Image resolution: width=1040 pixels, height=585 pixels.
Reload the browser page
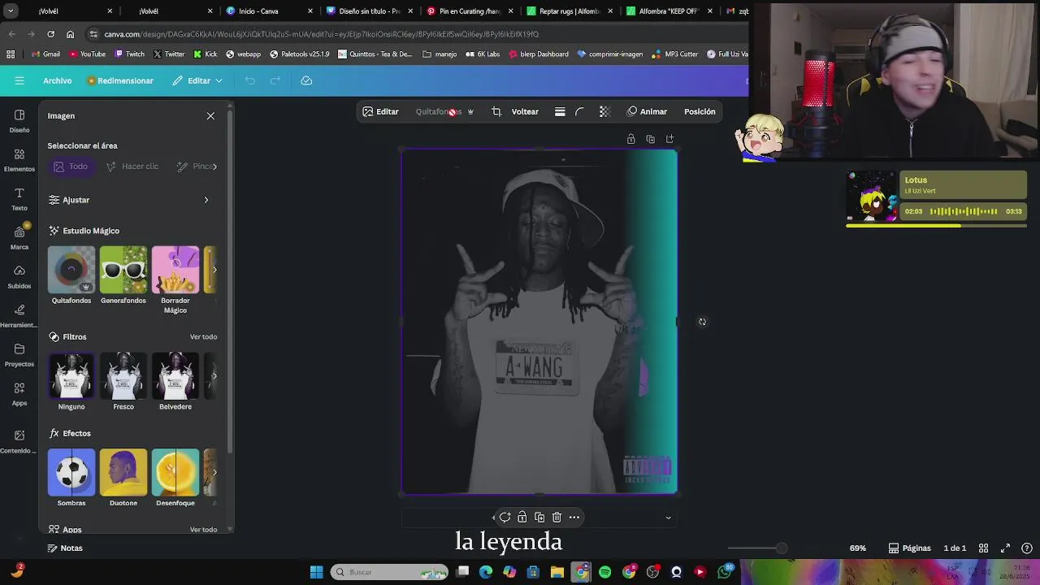pos(50,34)
